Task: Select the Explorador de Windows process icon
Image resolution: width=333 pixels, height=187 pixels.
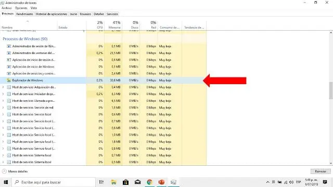Action: pos(9,81)
